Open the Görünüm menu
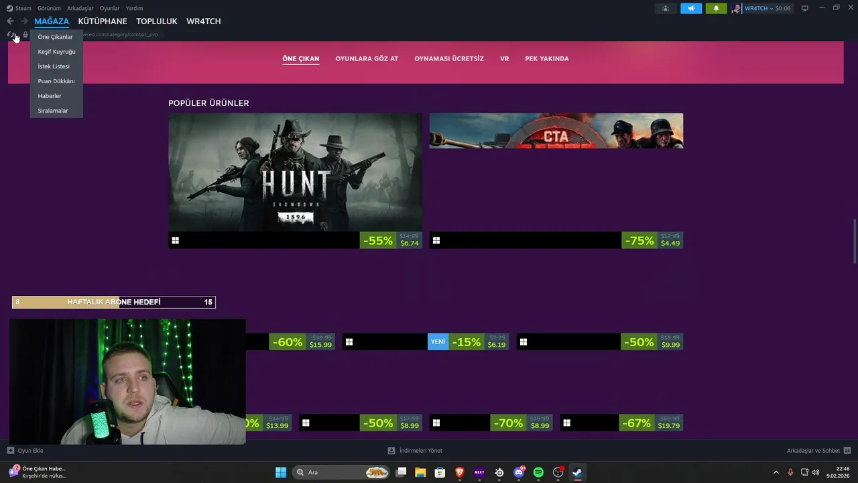The height and width of the screenshot is (483, 858). coord(49,8)
